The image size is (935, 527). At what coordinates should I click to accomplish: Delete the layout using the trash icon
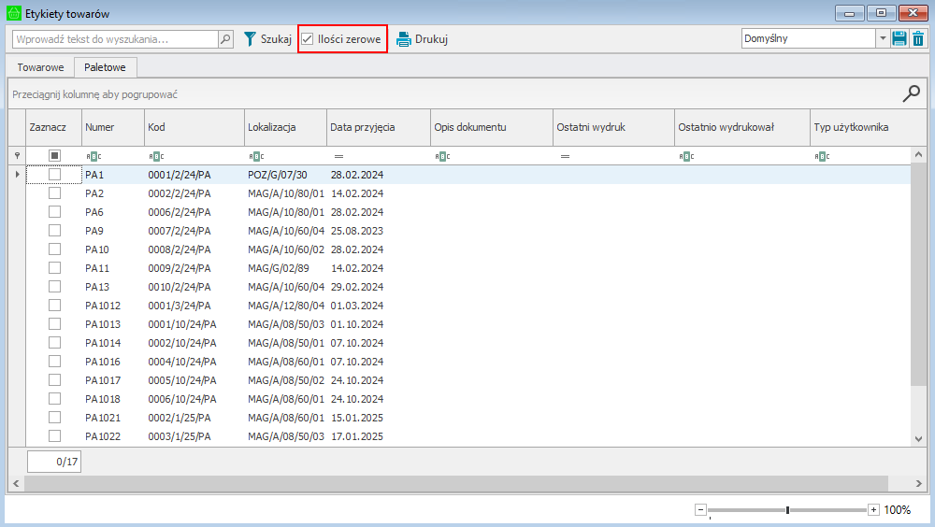[918, 38]
